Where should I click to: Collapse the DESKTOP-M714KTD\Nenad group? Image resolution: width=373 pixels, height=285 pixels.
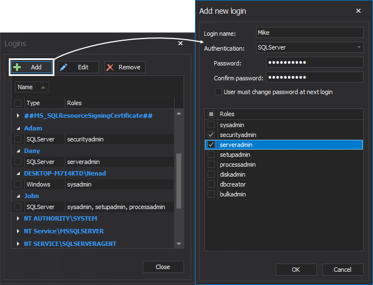[18, 173]
